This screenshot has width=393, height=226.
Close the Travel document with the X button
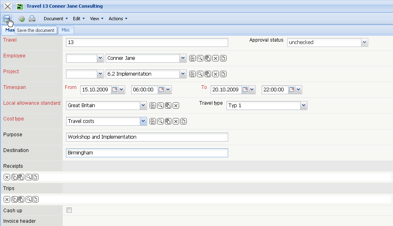pos(8,6)
